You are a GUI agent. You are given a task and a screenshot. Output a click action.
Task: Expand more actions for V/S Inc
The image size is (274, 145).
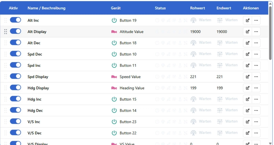[256, 122]
